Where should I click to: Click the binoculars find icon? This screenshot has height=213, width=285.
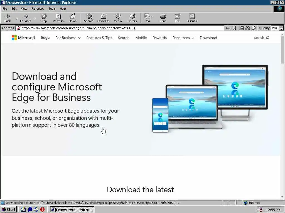point(247,28)
